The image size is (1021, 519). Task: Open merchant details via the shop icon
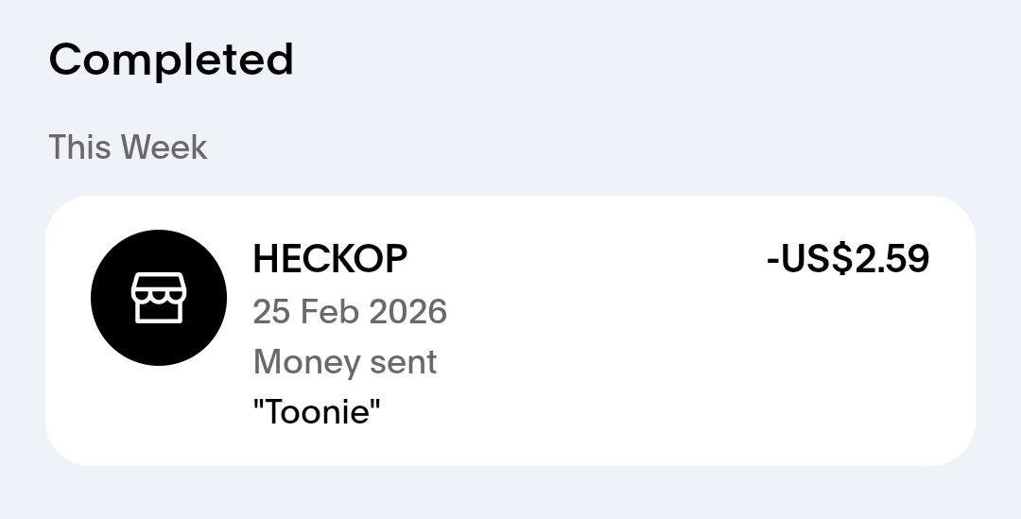pyautogui.click(x=159, y=298)
